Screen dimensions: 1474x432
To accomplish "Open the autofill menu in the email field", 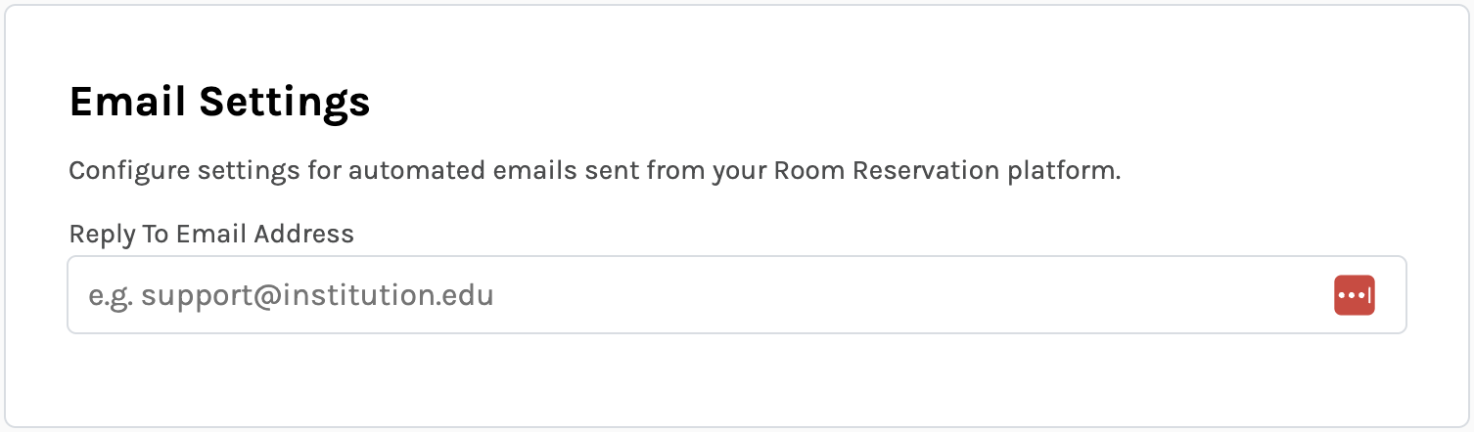I will (1354, 295).
